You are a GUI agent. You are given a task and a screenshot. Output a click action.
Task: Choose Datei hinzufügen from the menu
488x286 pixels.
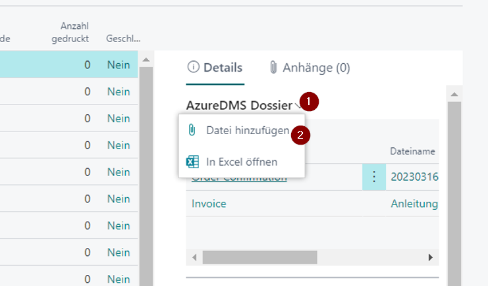[247, 130]
